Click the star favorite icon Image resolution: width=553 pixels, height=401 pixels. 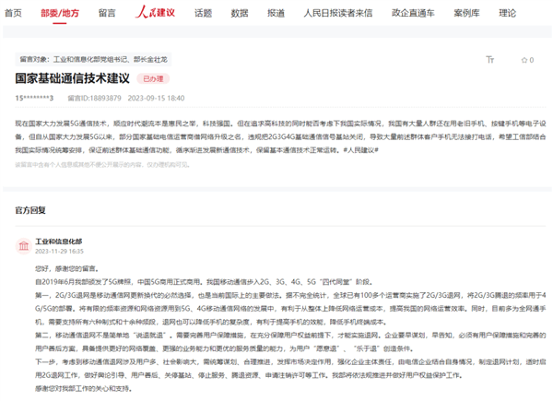click(x=524, y=60)
